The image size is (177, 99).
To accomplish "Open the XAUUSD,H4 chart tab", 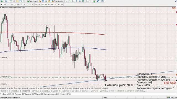I will pyautogui.click(x=56, y=91).
